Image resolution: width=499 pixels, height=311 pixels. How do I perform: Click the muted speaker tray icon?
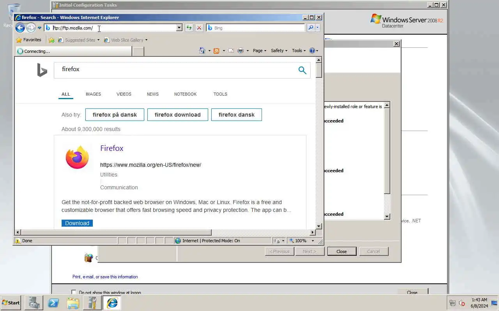click(x=462, y=303)
